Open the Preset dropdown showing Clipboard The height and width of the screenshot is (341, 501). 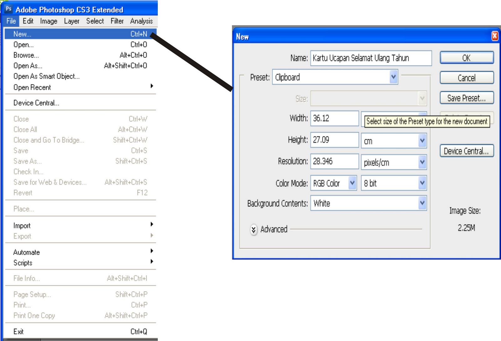335,77
